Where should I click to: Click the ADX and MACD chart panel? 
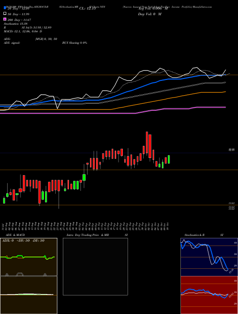click(29, 276)
